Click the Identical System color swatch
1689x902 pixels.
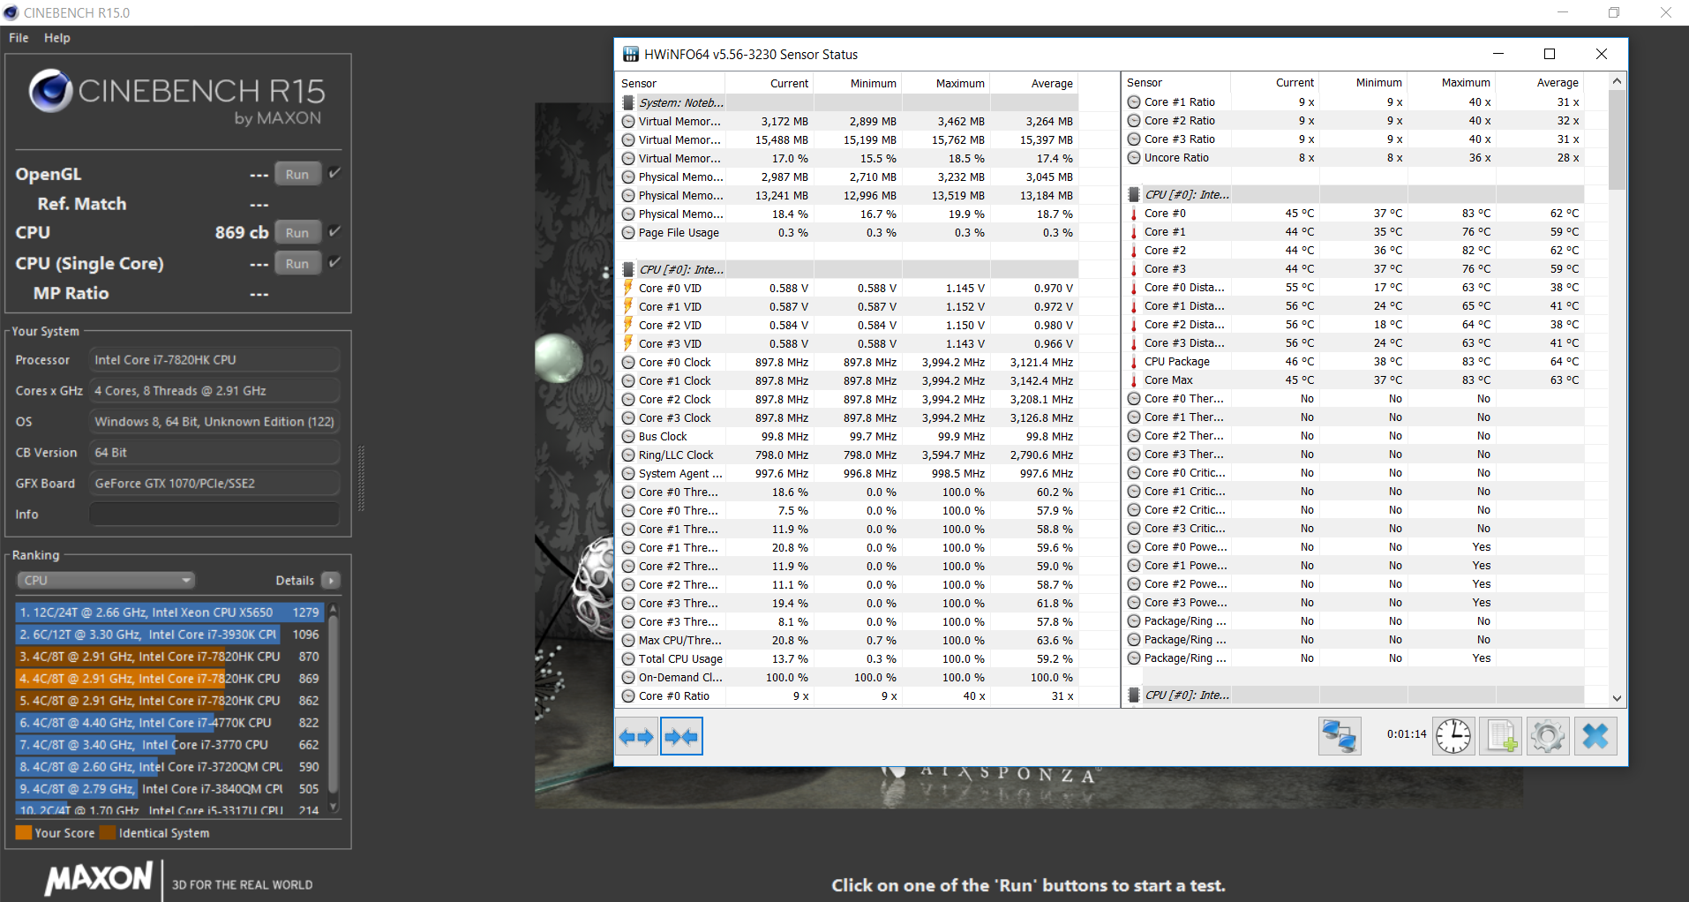pos(108,833)
